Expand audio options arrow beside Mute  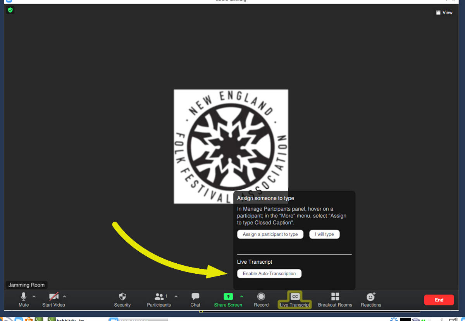click(34, 297)
